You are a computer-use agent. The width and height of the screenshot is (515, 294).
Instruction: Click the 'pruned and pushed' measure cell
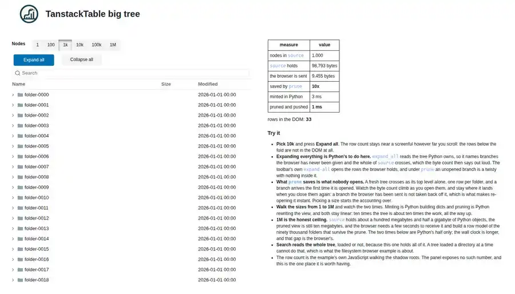[289, 107]
